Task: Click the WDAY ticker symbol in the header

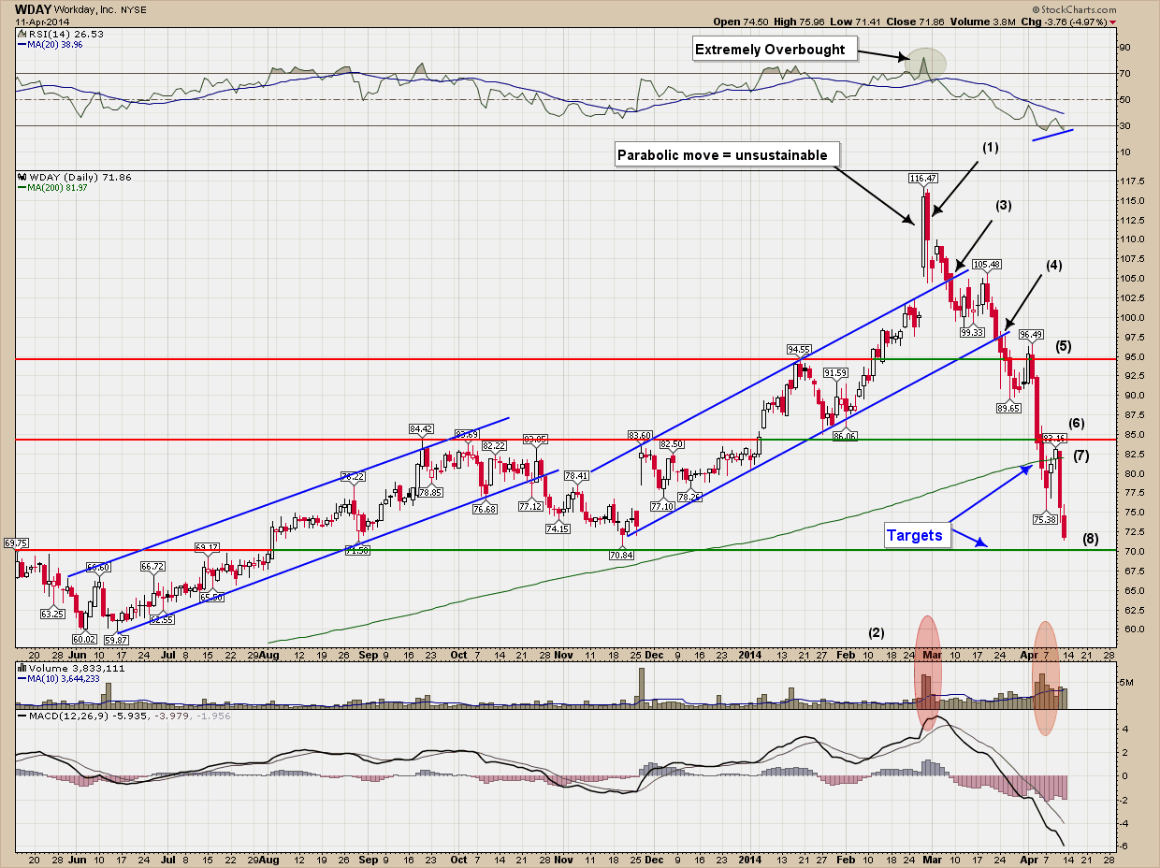Action: pyautogui.click(x=34, y=7)
